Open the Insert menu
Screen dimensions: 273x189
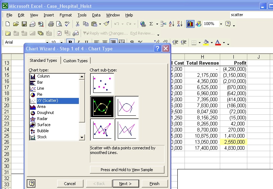coord(49,15)
